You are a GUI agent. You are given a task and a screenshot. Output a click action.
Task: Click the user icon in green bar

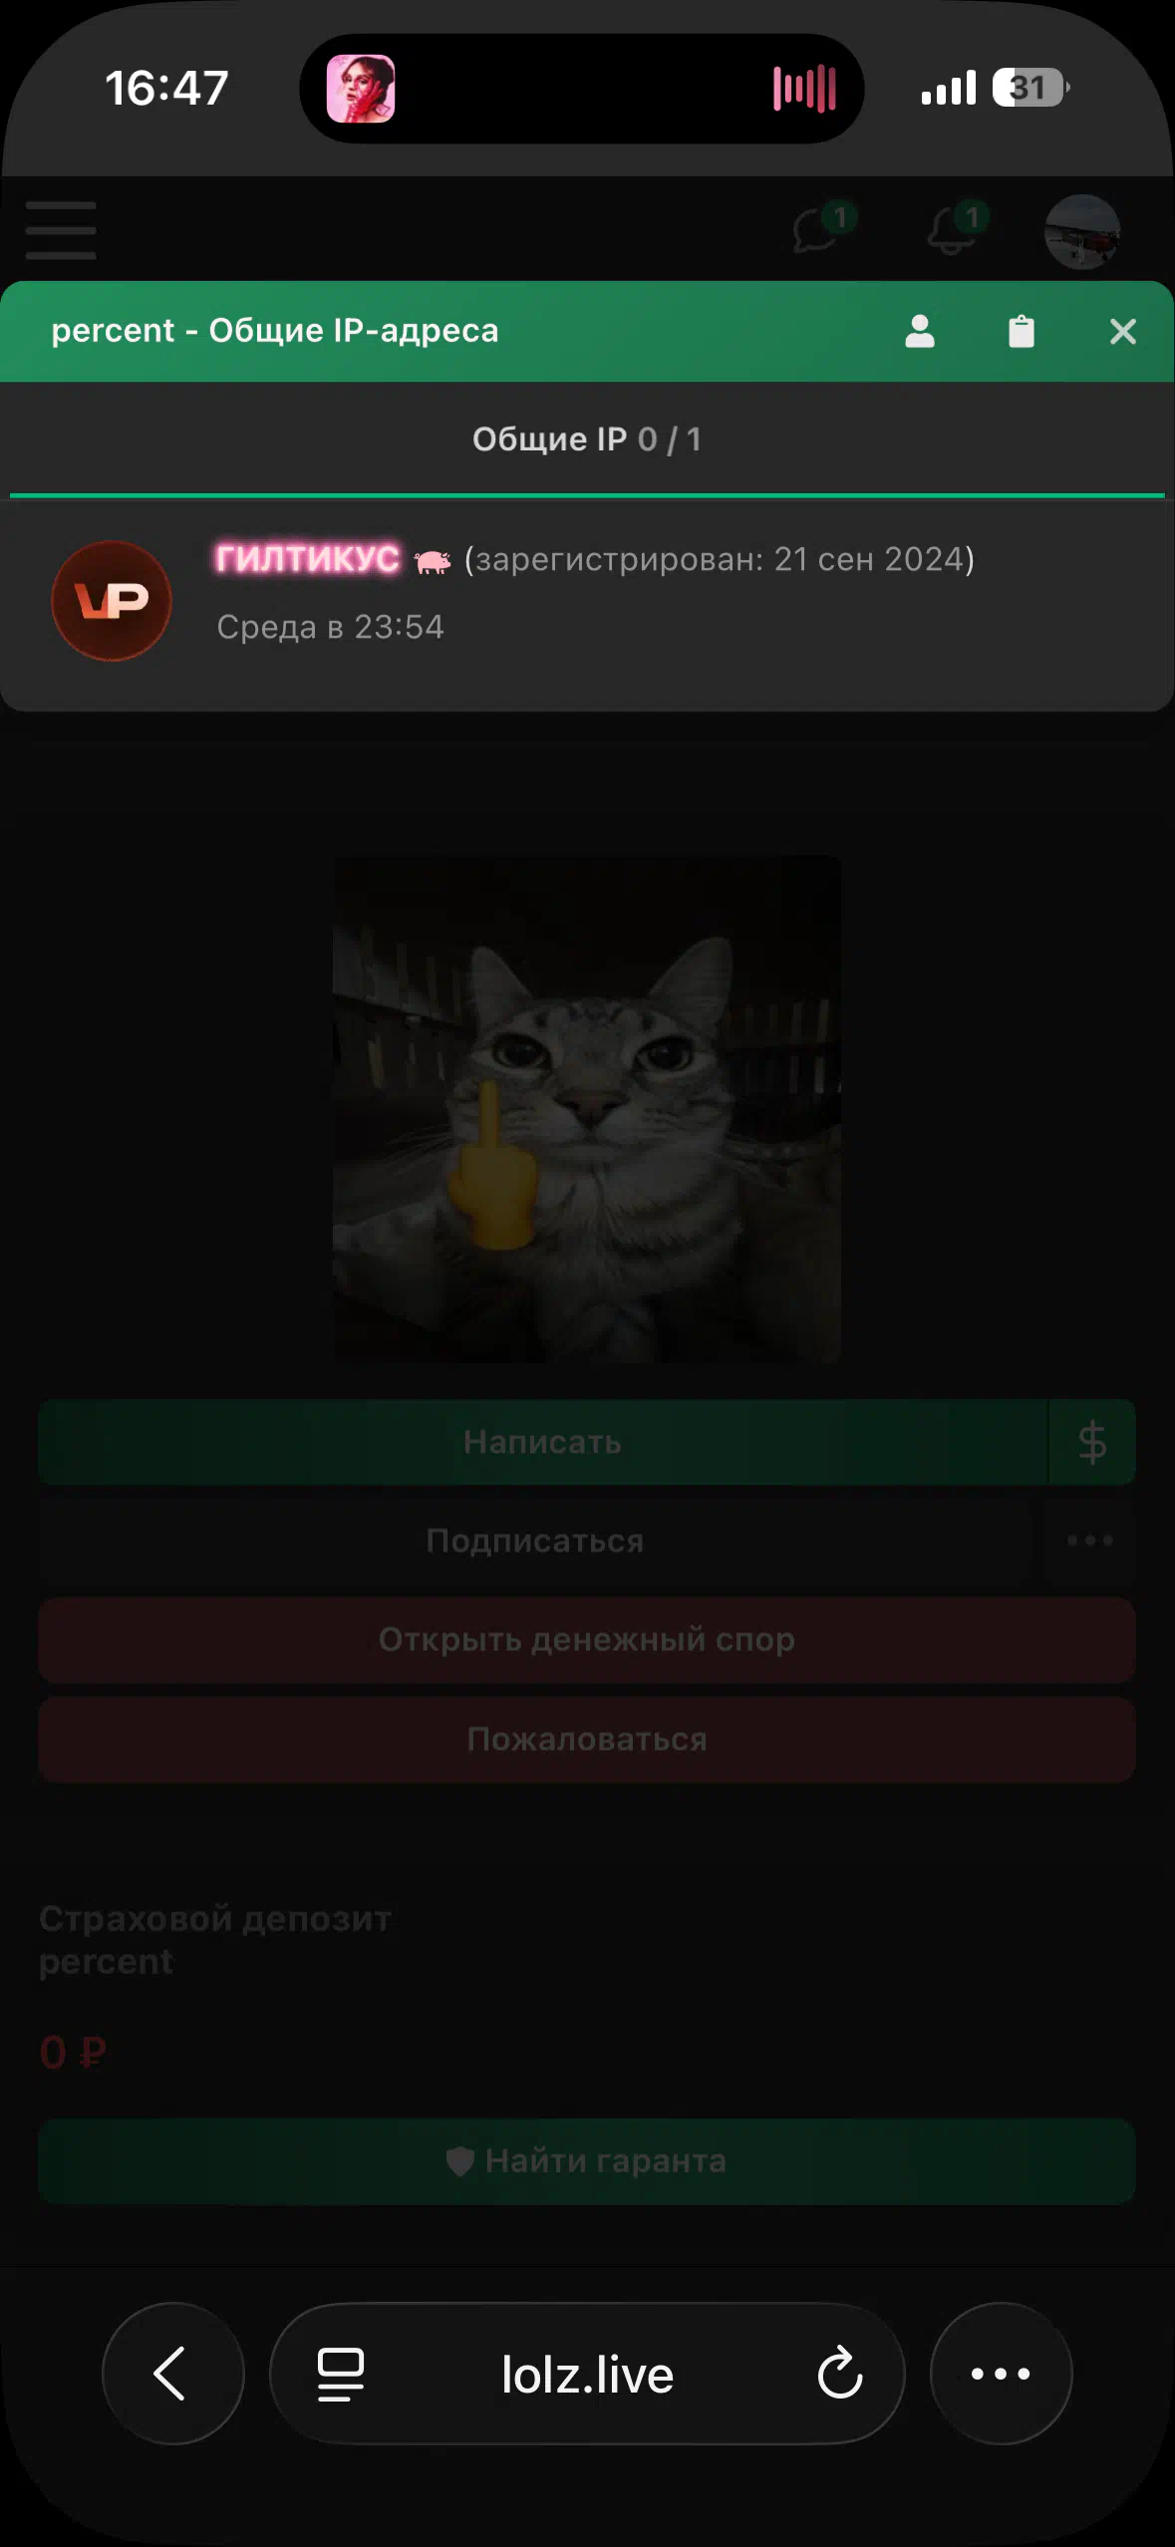tap(920, 331)
